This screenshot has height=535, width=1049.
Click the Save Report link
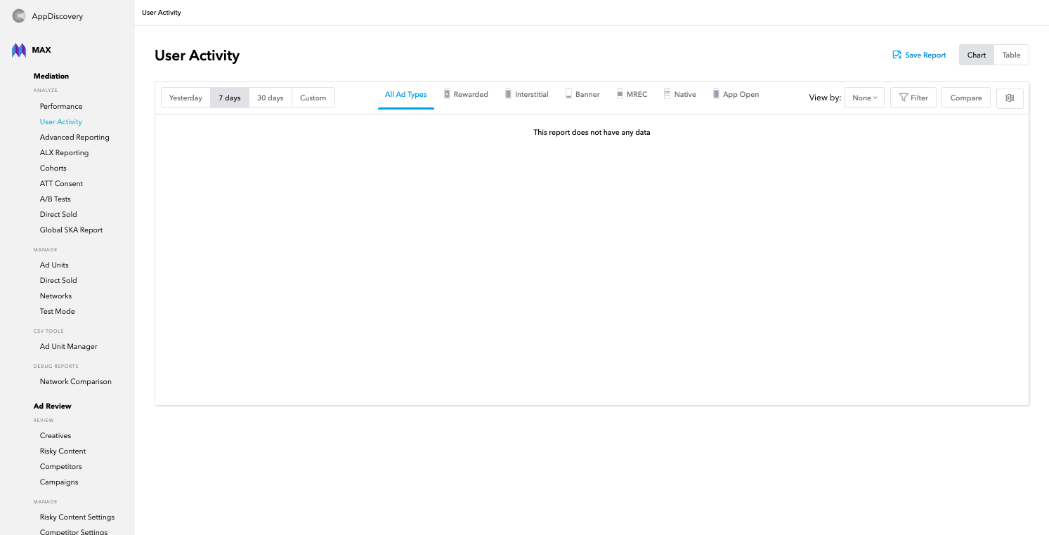[919, 55]
